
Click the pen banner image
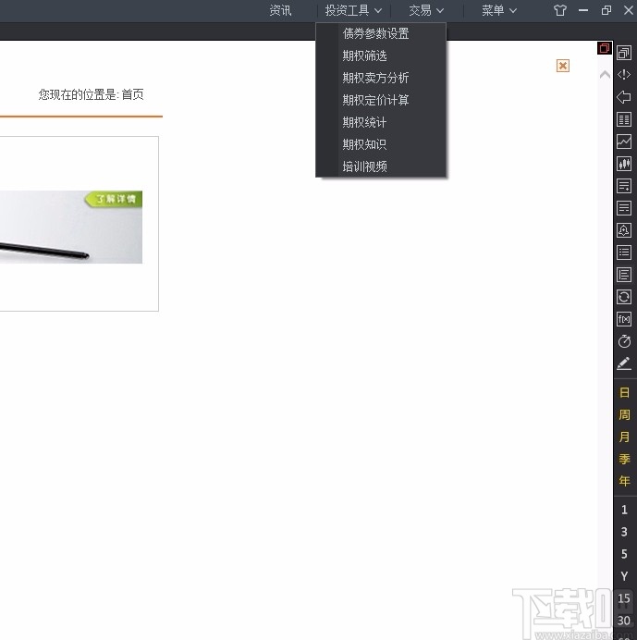pos(71,227)
